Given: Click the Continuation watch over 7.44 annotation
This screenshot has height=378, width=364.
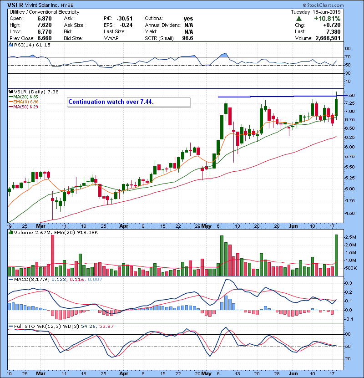Looking at the screenshot, I should [111, 102].
